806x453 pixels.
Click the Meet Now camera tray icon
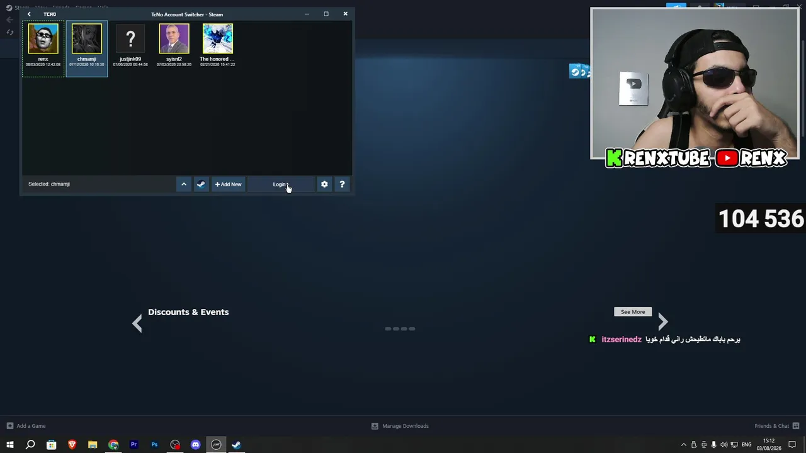[x=704, y=445]
